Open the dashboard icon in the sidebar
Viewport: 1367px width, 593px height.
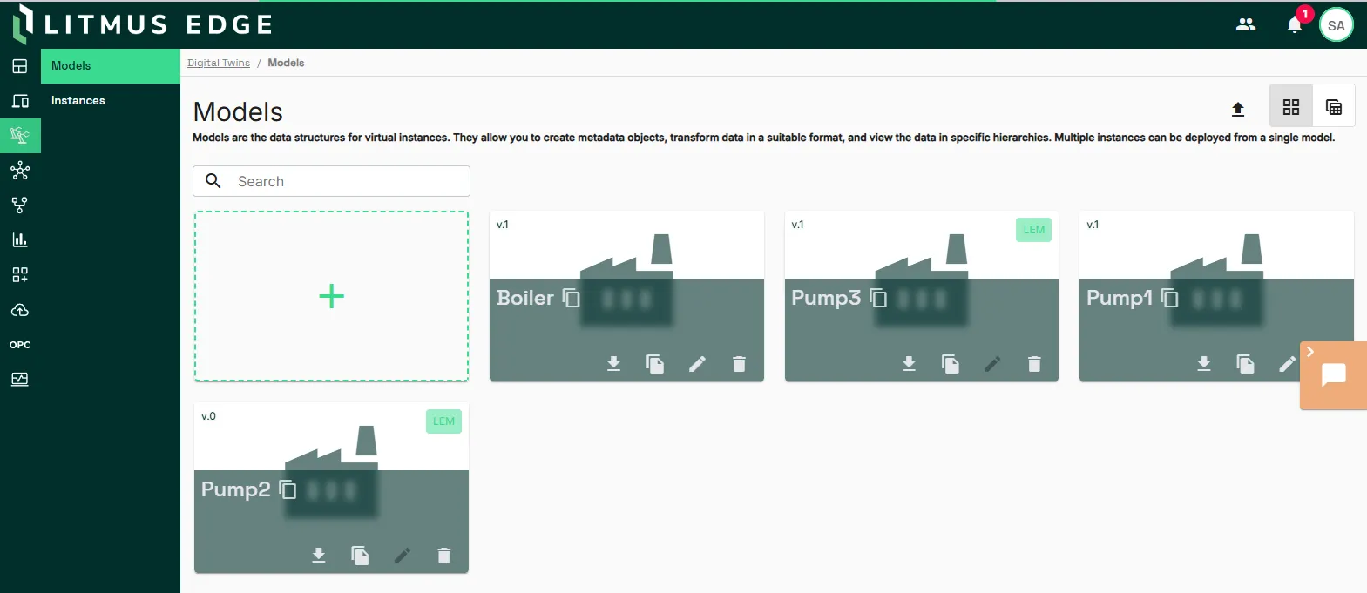20,66
